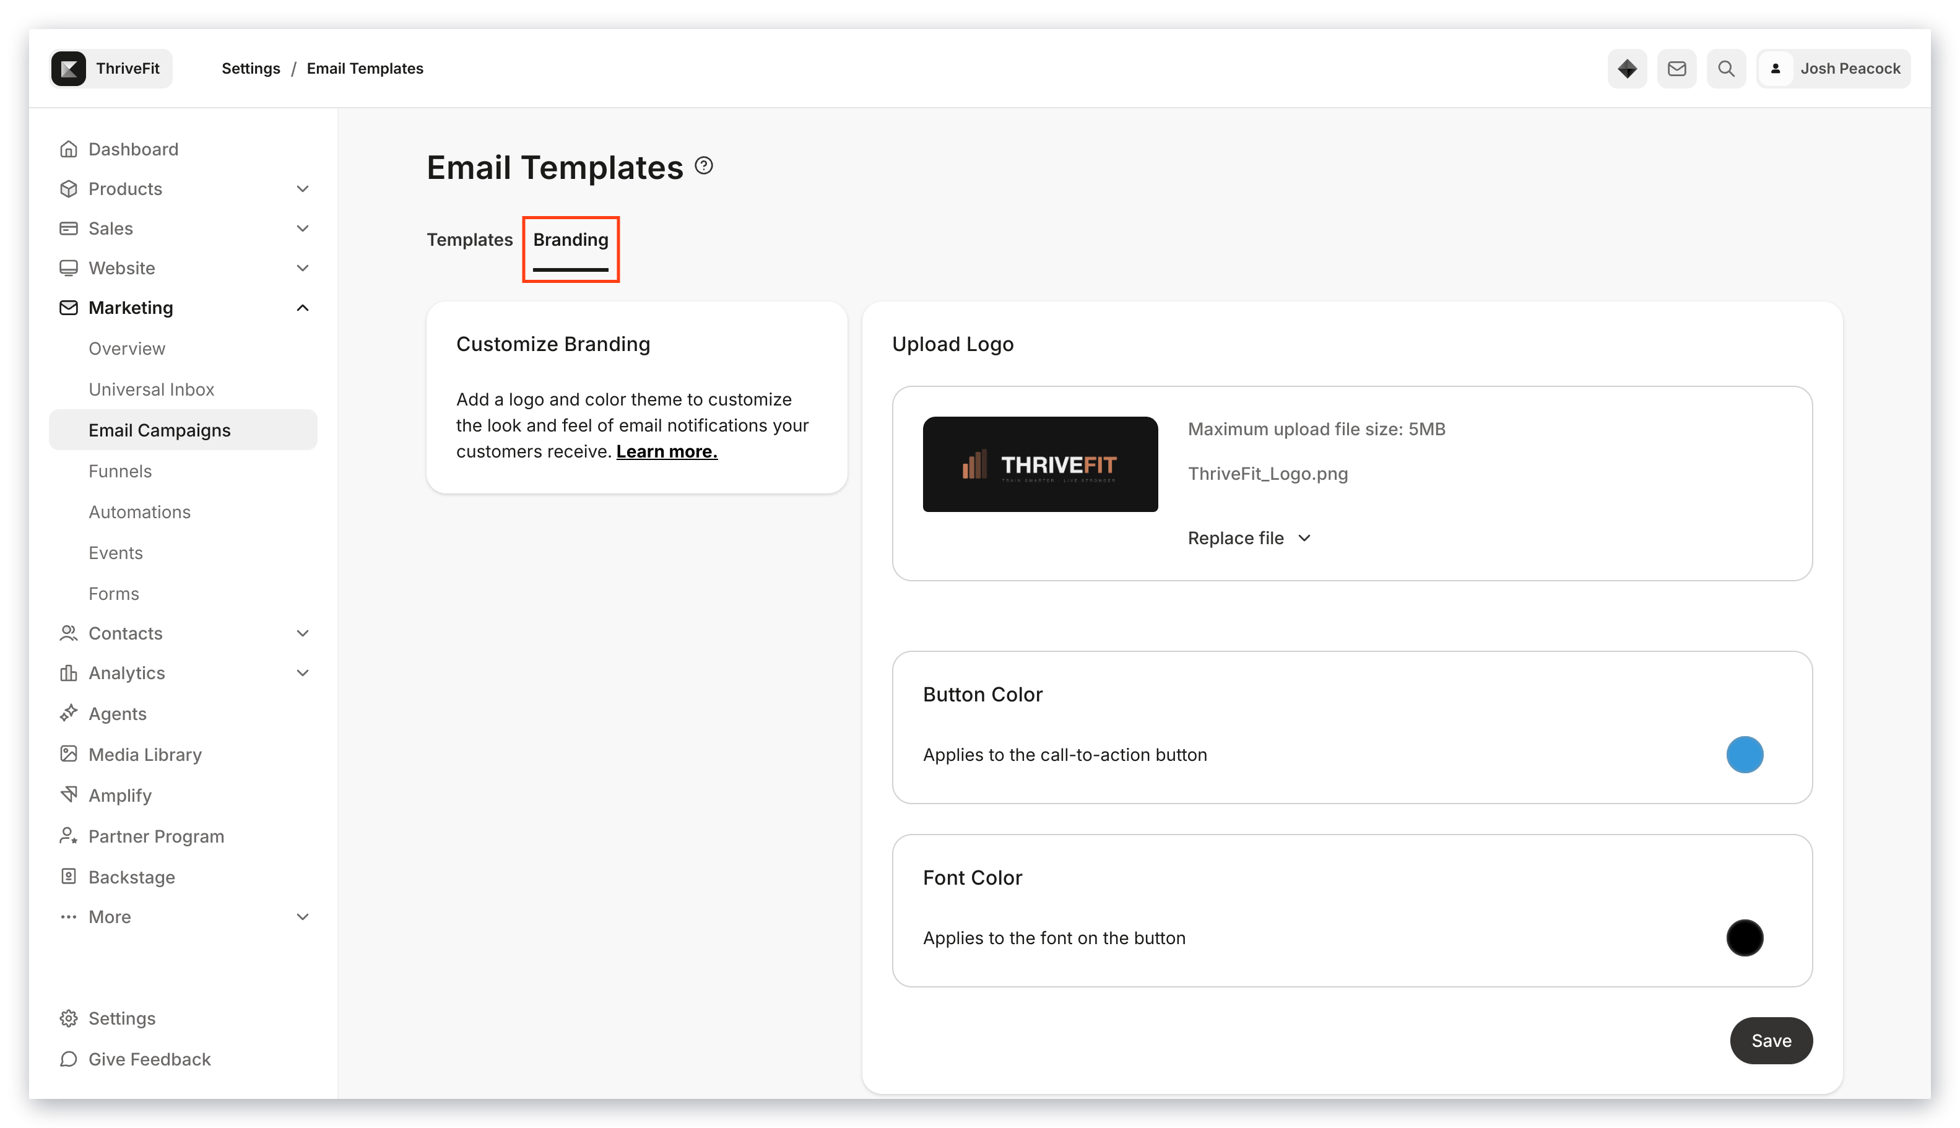
Task: Expand the More menu chevron
Action: (303, 916)
